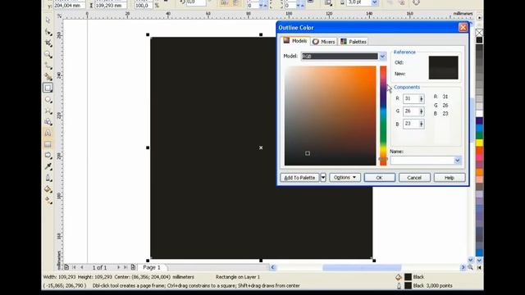Activate the Zoom tool magnifier
Image resolution: width=525 pixels, height=295 pixels.
pos(48,55)
